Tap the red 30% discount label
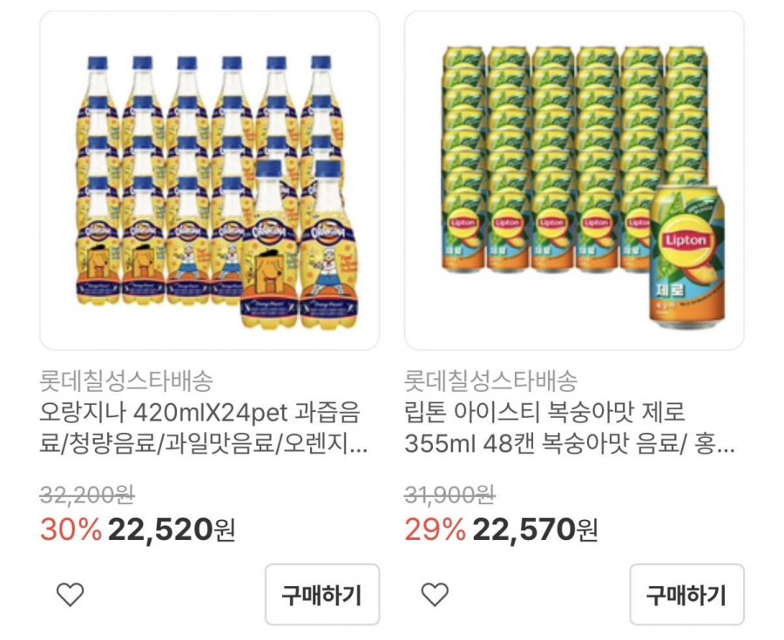 tap(70, 529)
